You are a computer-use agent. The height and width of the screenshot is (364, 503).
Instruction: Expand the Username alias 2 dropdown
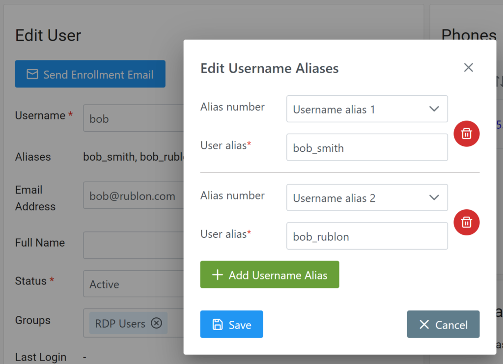[366, 197]
